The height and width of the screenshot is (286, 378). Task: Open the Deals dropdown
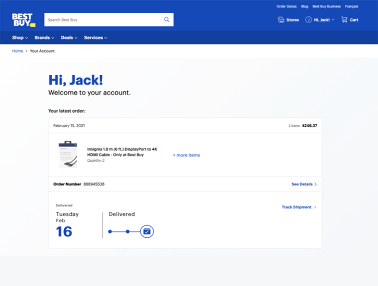tap(69, 37)
